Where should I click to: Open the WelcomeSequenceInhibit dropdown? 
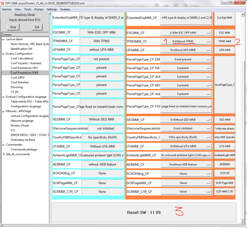pyautogui.click(x=186, y=128)
